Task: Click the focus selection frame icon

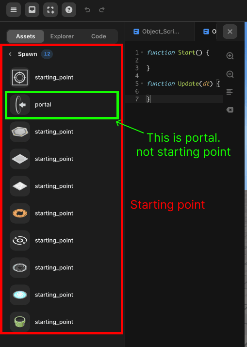Action: (x=50, y=10)
